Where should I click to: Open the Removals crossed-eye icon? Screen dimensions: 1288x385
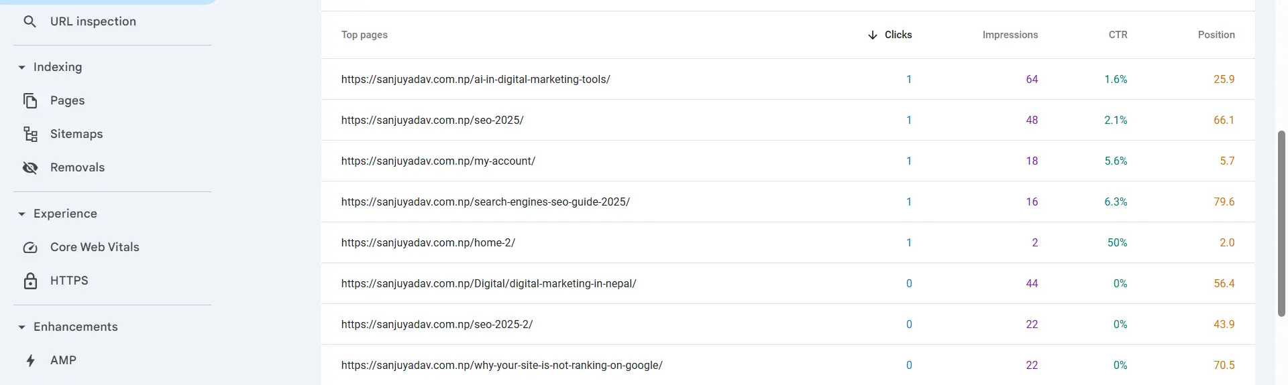click(30, 167)
